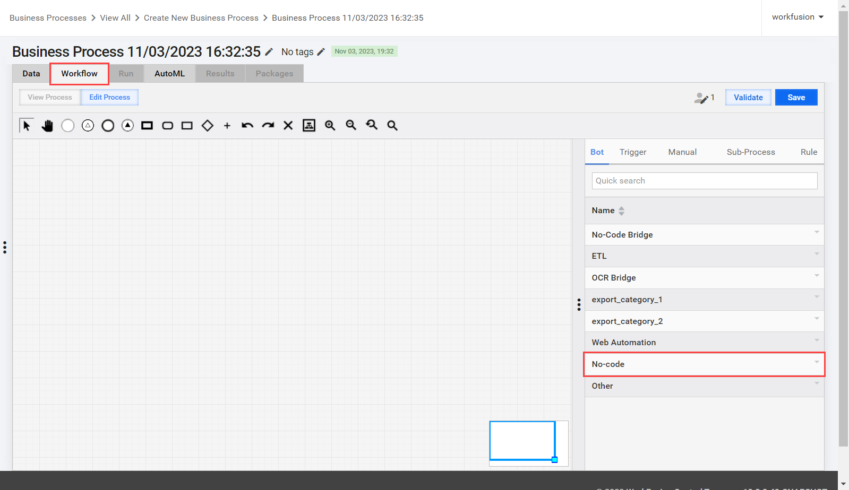Validate the business process
The image size is (849, 490).
(x=748, y=98)
